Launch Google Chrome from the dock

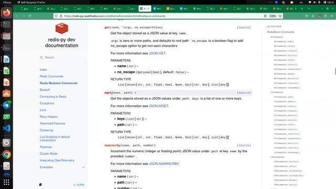pyautogui.click(x=6, y=154)
